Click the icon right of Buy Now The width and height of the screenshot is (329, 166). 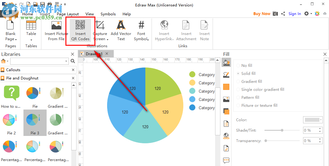pos(275,14)
